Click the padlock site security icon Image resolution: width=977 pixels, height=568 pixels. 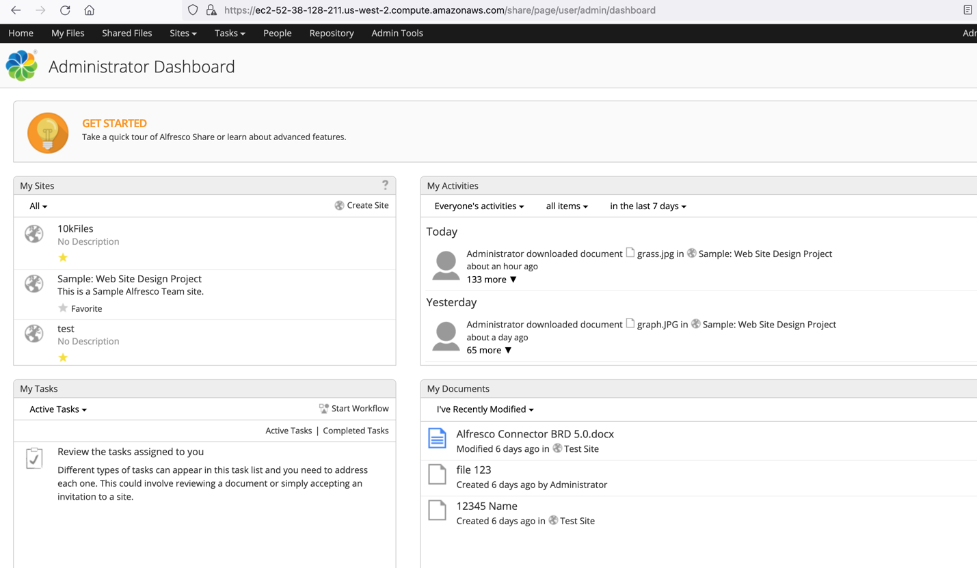tap(211, 10)
